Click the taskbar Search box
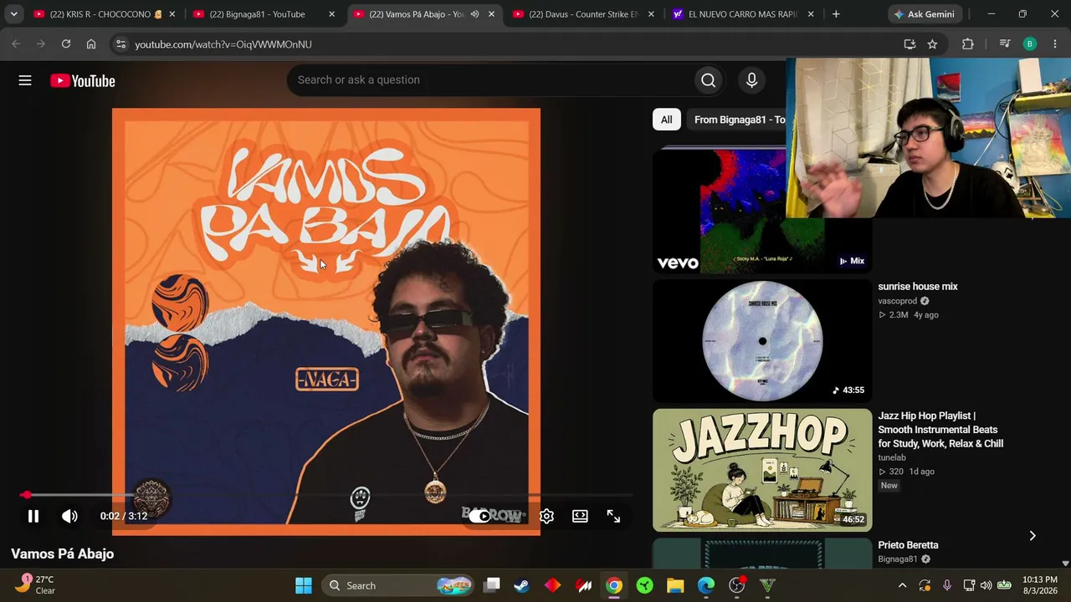This screenshot has height=602, width=1071. click(x=397, y=585)
